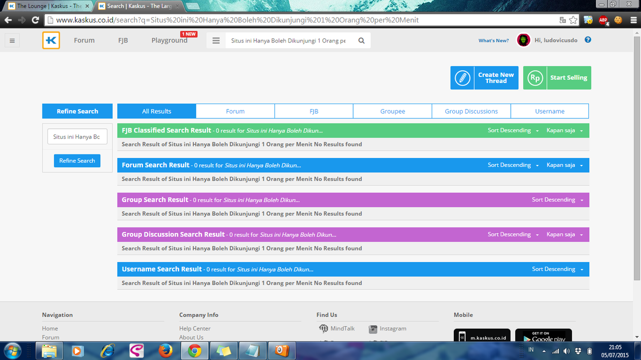Open the left hamburger sidebar menu
641x360 pixels.
point(13,40)
